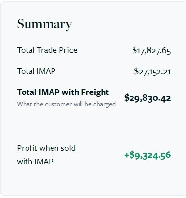
Task: Select the Total Trade Price label
Action: (x=47, y=50)
